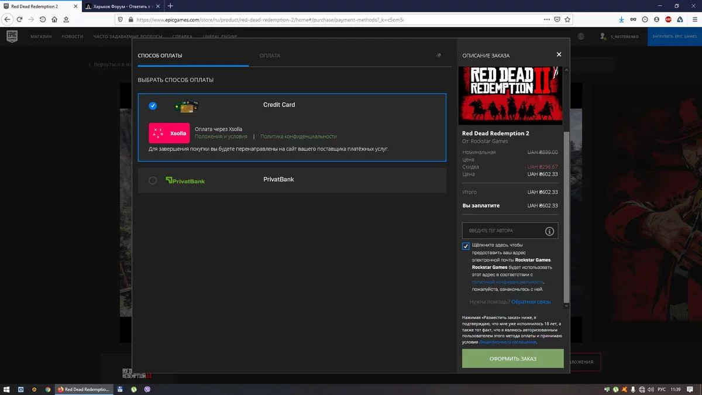
Task: Save page to Pocket icon
Action: coord(557,19)
